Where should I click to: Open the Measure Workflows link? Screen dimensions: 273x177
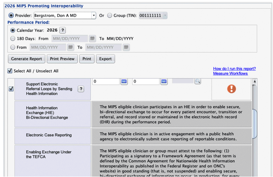(x=230, y=74)
